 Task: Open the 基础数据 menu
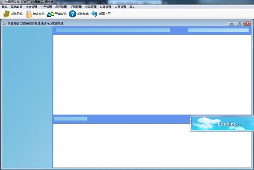17,7
